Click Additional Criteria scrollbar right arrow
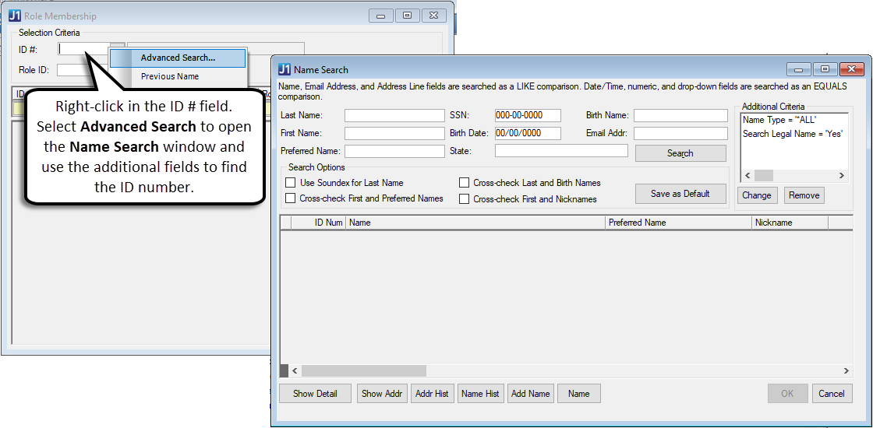 [x=842, y=176]
